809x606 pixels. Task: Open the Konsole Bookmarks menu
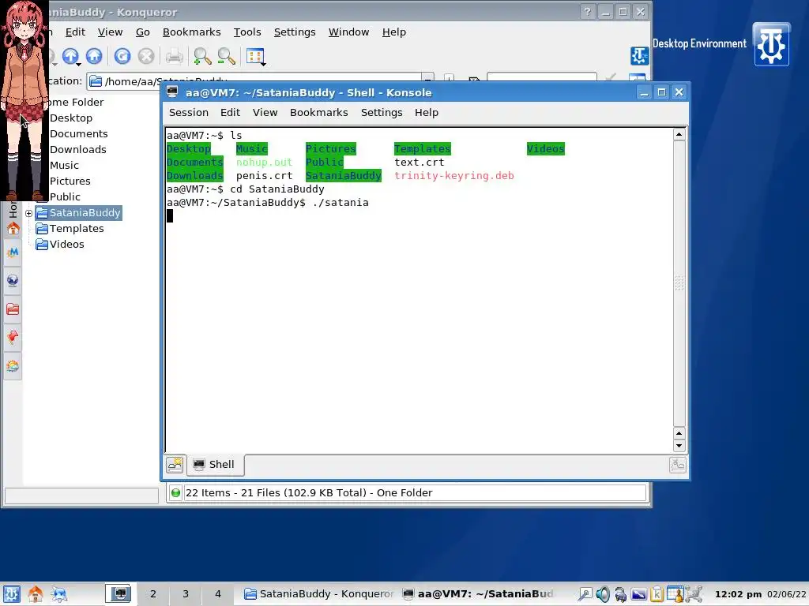[x=319, y=112]
